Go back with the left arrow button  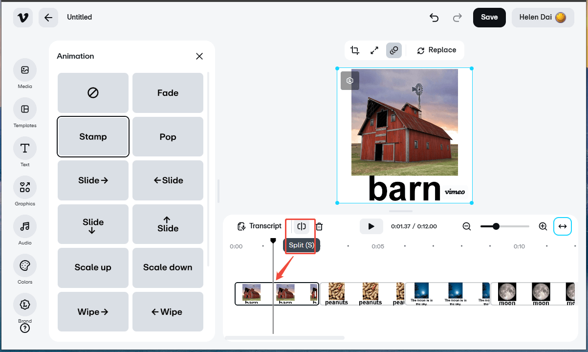48,18
